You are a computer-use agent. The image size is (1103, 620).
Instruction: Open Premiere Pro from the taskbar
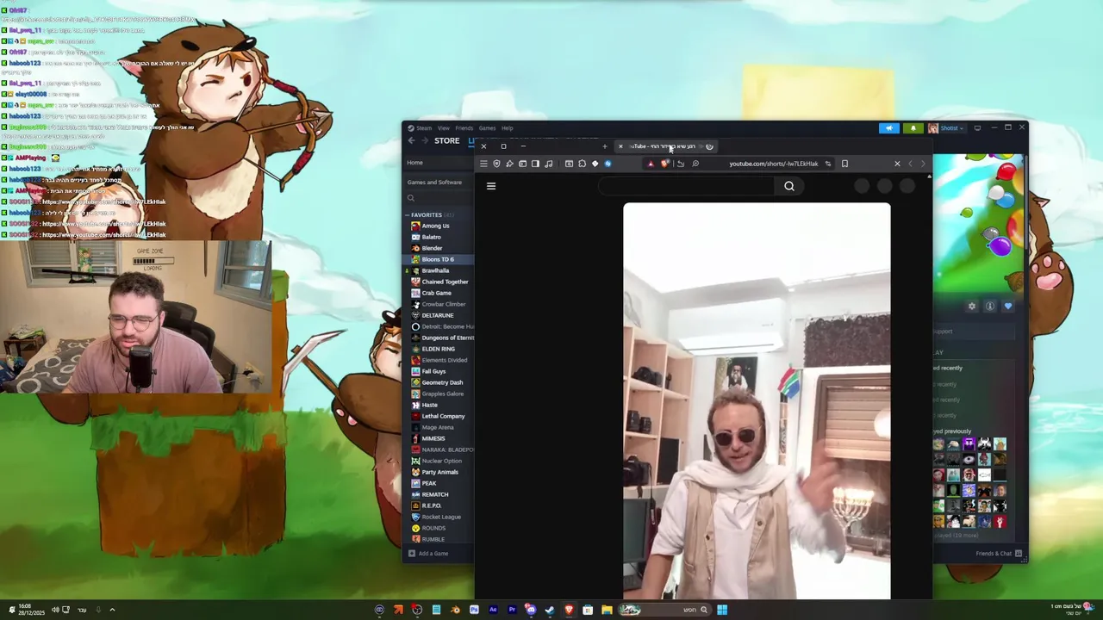coord(513,610)
